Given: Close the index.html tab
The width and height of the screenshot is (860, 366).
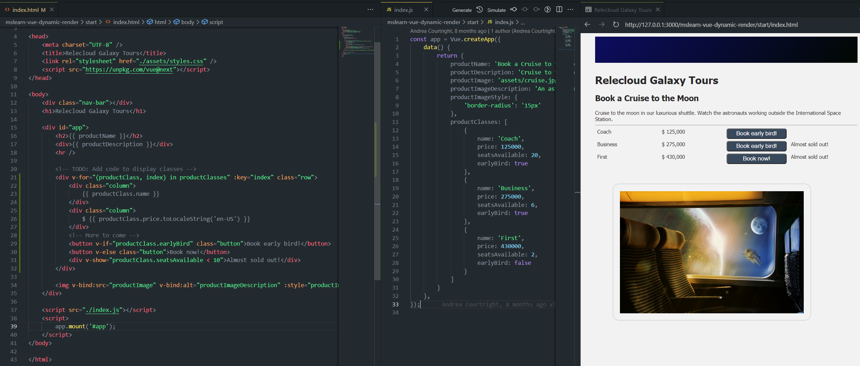Looking at the screenshot, I should point(52,10).
